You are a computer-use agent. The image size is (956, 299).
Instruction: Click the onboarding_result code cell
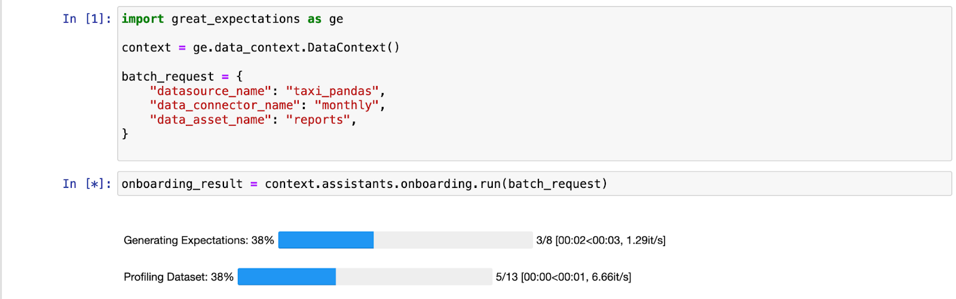coord(534,184)
